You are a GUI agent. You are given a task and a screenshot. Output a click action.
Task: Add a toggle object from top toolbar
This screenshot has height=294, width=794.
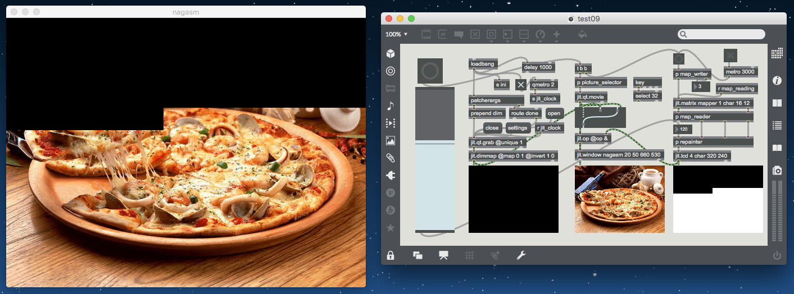475,34
